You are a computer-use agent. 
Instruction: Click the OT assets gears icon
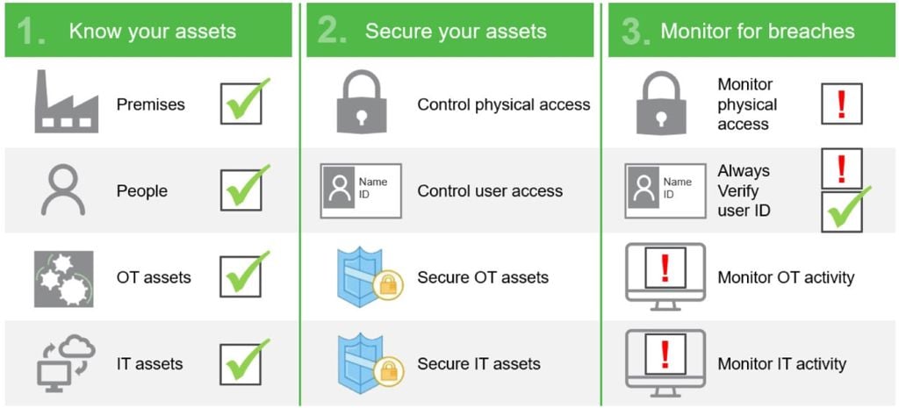point(63,278)
